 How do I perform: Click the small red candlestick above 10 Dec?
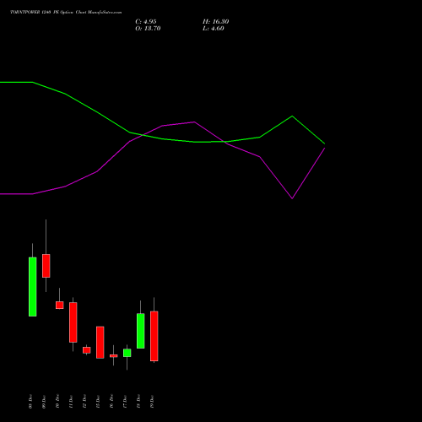[60, 305]
